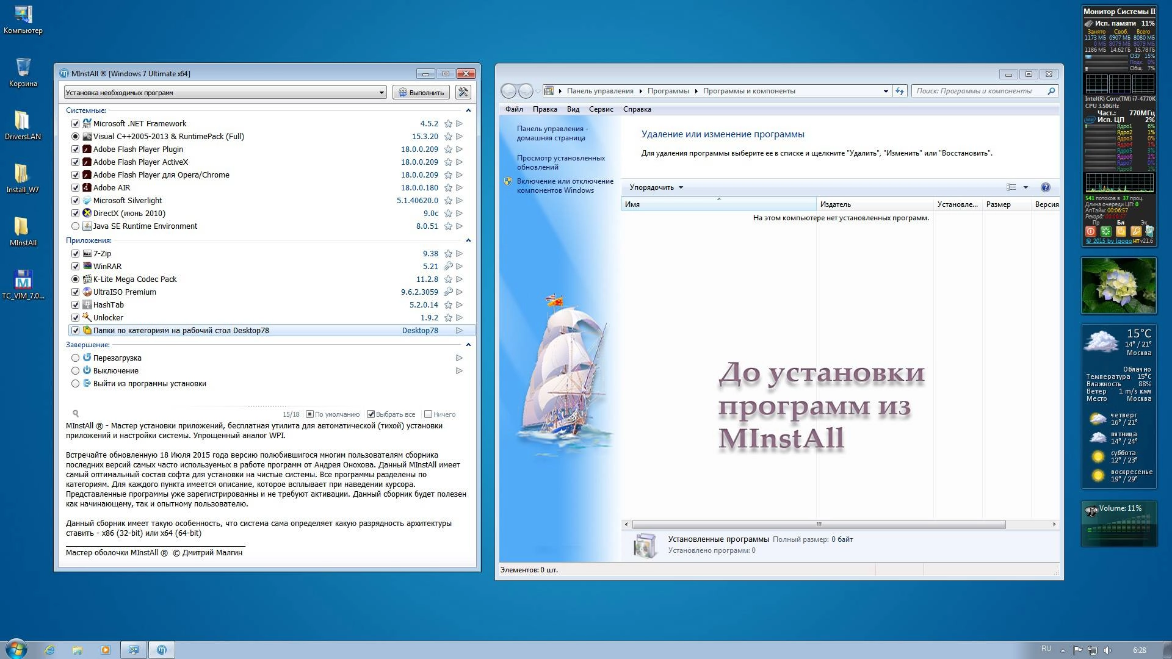Click key icon in UltraISO Premium row

(448, 292)
